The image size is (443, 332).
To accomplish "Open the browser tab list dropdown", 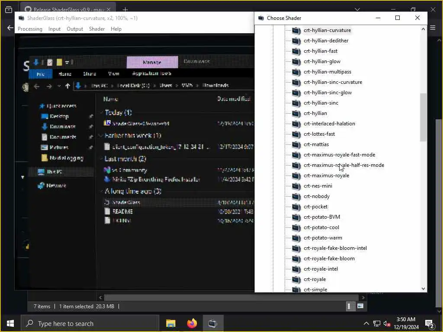I will (x=357, y=10).
